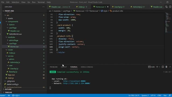Change the file encoding via UTF-8
The width and height of the screenshot is (172, 97).
coord(153,95)
